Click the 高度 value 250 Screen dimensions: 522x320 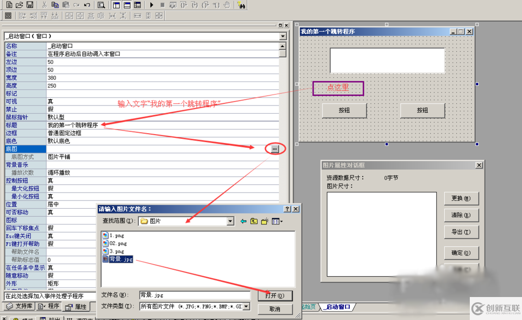pos(52,86)
